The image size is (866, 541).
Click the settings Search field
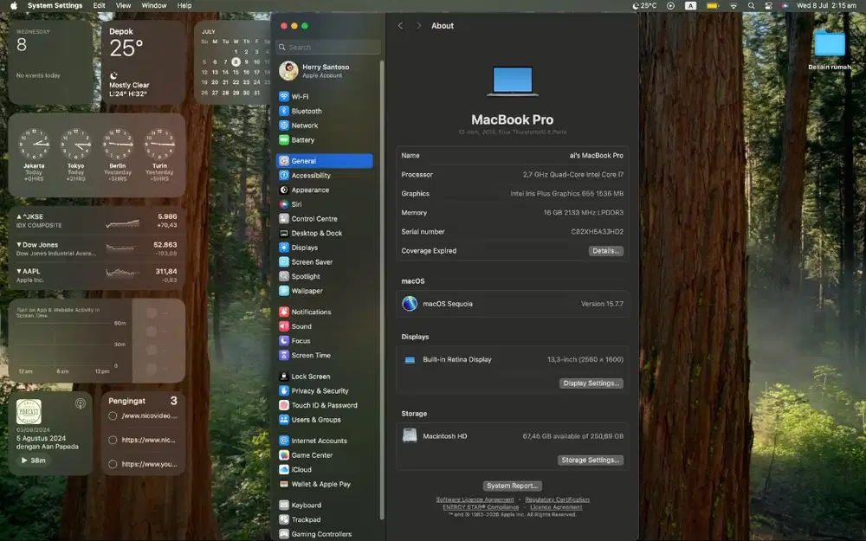click(x=328, y=48)
